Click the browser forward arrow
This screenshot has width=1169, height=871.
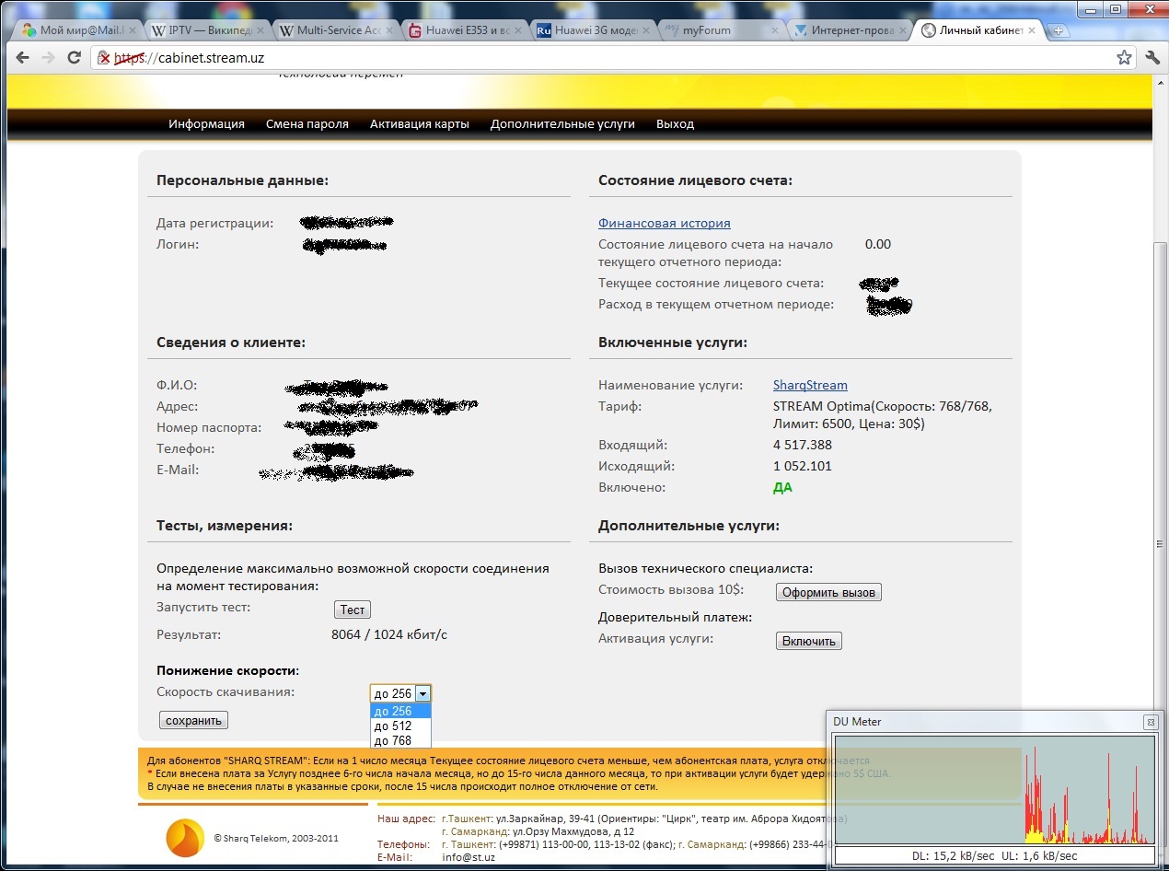click(49, 57)
